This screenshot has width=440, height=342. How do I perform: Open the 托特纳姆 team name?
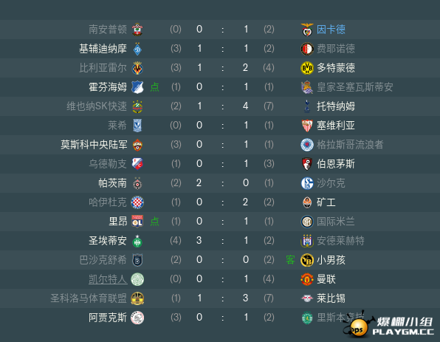(x=336, y=106)
